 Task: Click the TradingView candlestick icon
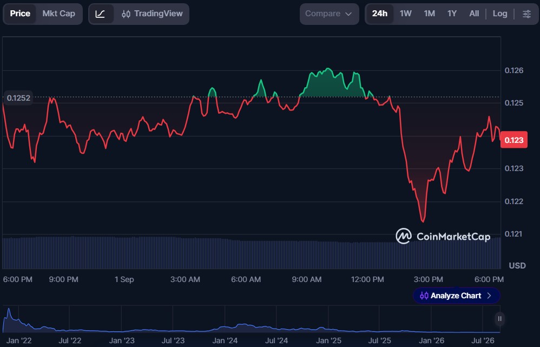[126, 14]
